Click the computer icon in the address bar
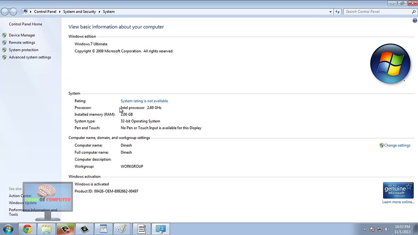The image size is (418, 235). [x=25, y=11]
